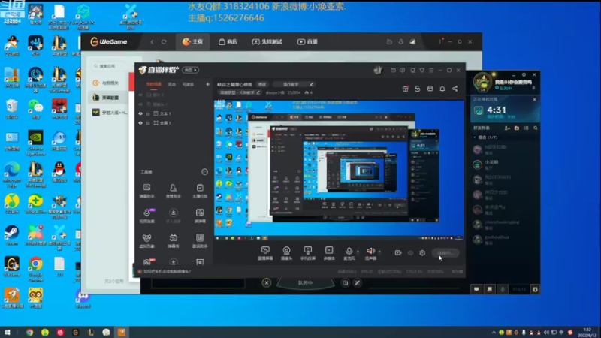This screenshot has height=338, width=601.
Task: Open the Discord desktop shortcut
Action: [x=83, y=299]
